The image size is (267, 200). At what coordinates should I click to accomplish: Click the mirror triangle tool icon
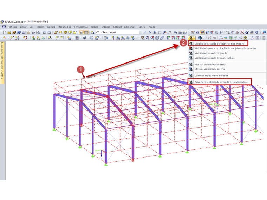click(x=237, y=32)
